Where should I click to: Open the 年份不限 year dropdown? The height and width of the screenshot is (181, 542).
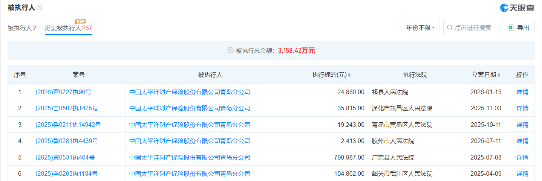pos(420,27)
